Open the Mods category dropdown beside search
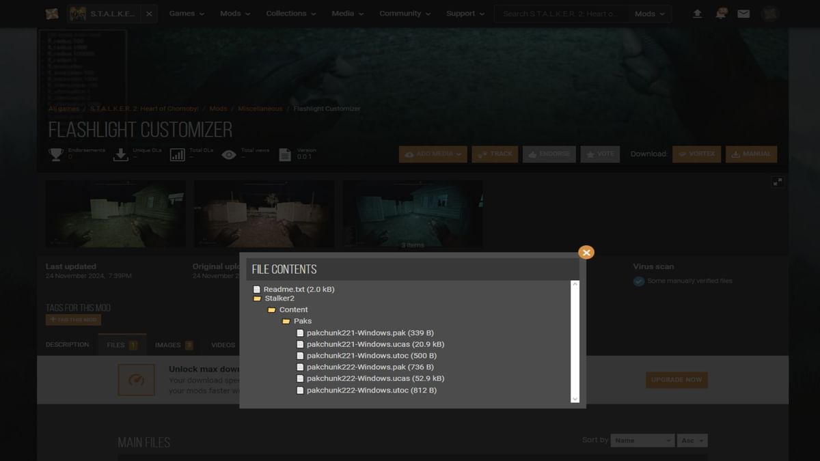The image size is (820, 461). [x=648, y=13]
